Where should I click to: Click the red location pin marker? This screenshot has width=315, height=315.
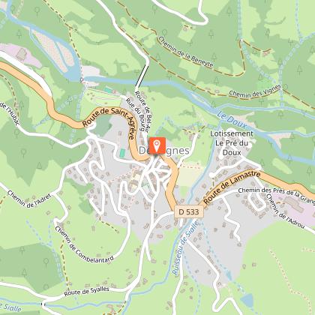(x=157, y=145)
